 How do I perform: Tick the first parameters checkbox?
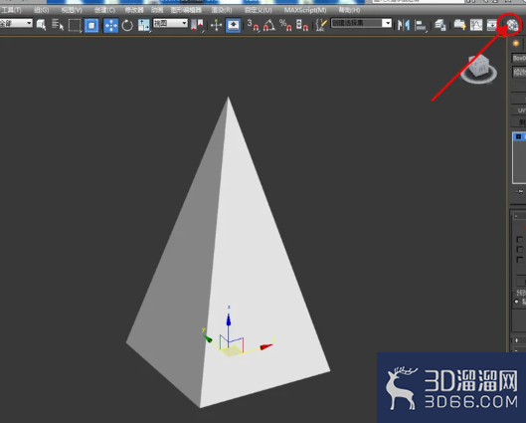click(520, 239)
